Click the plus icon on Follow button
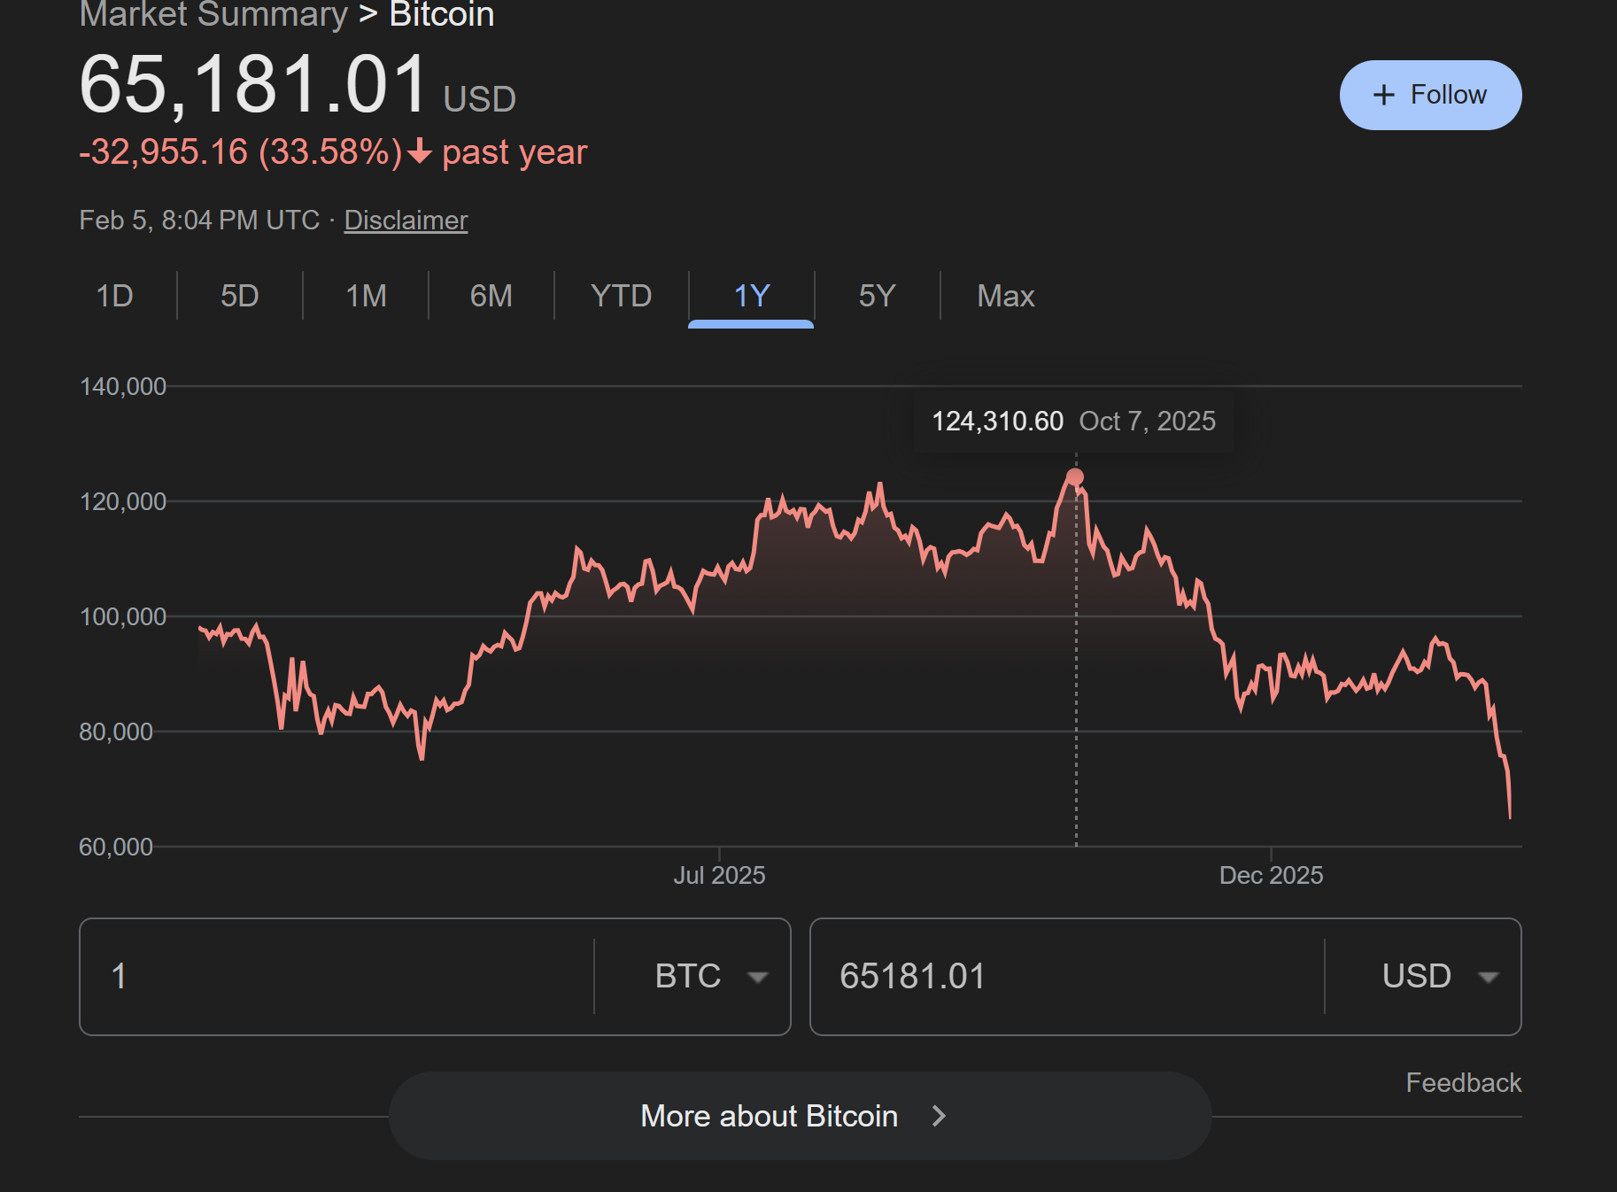The height and width of the screenshot is (1192, 1617). (1383, 96)
